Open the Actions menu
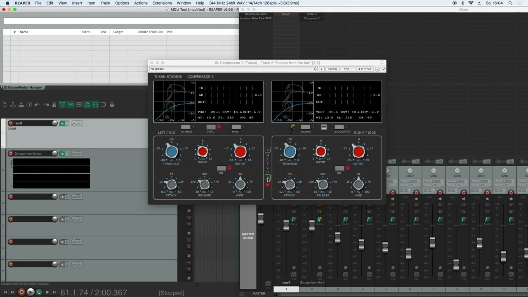 click(x=141, y=3)
